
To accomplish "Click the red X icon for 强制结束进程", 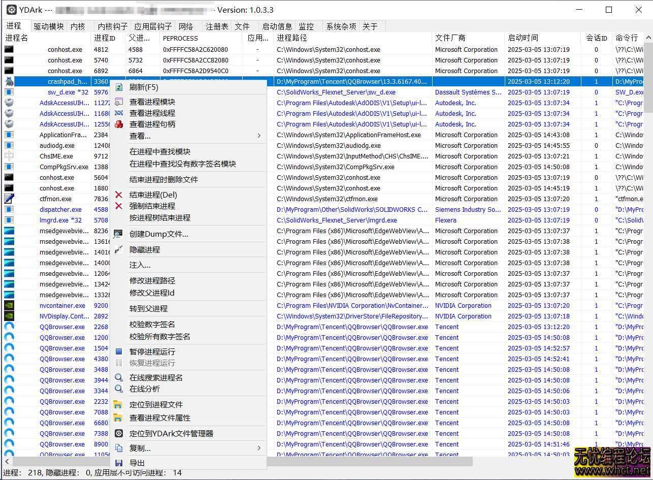I will (x=119, y=206).
